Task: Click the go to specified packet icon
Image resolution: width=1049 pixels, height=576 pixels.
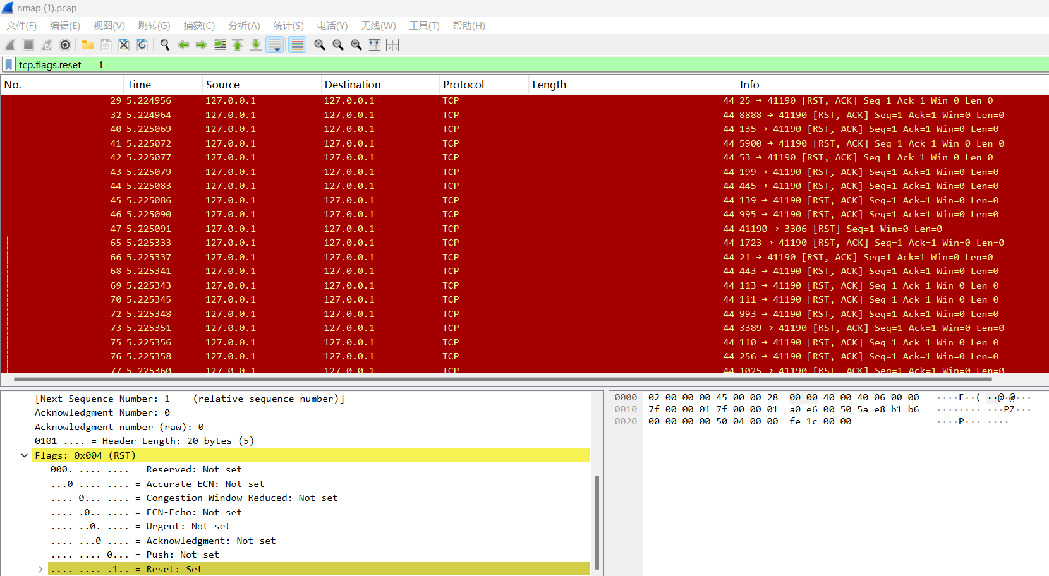Action: coord(220,45)
